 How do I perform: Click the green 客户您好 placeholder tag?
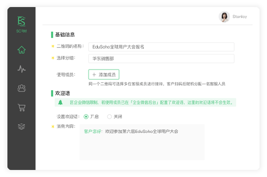[x=93, y=131]
